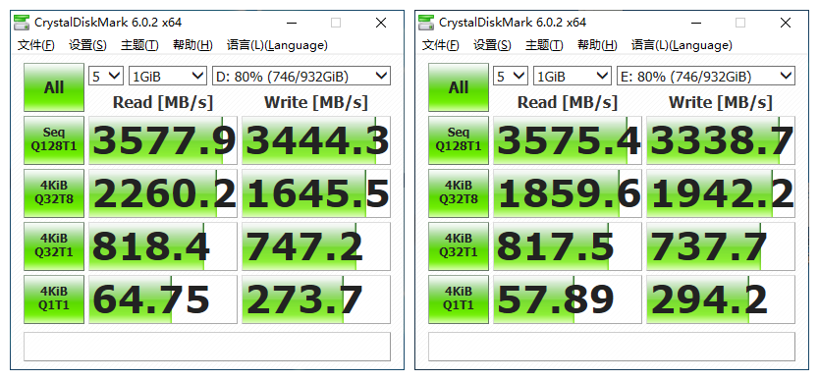Screen dimensions: 819x380
Task: Start 4KiB Q1T1 test in the D: window
Action: 54,299
